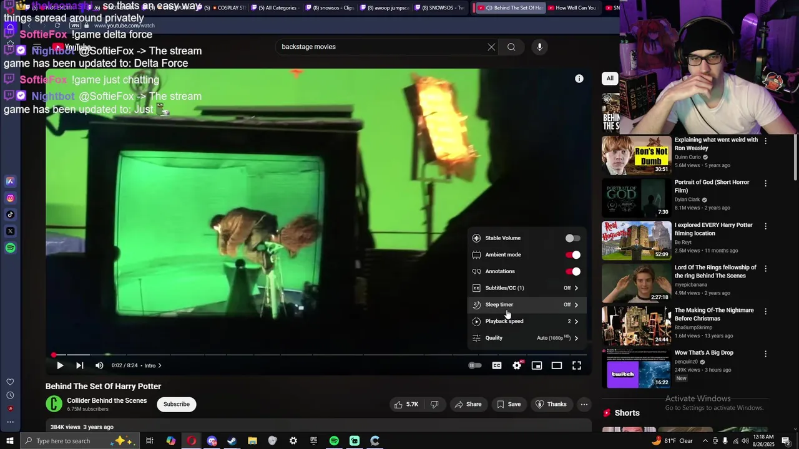Screen dimensions: 799x449
Task: Open more actions ellipsis beside Thanks
Action: 584,404
